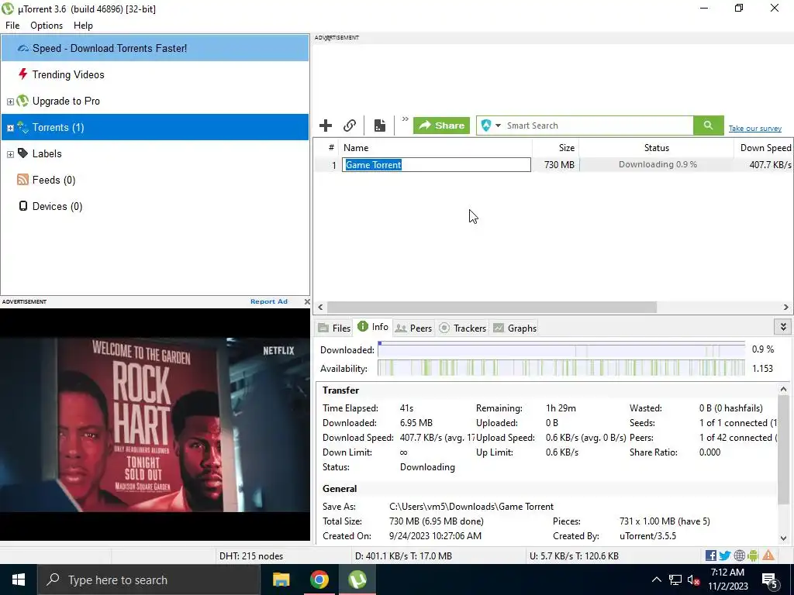Select Trending Videos in the sidebar
The width and height of the screenshot is (794, 595).
[155, 74]
